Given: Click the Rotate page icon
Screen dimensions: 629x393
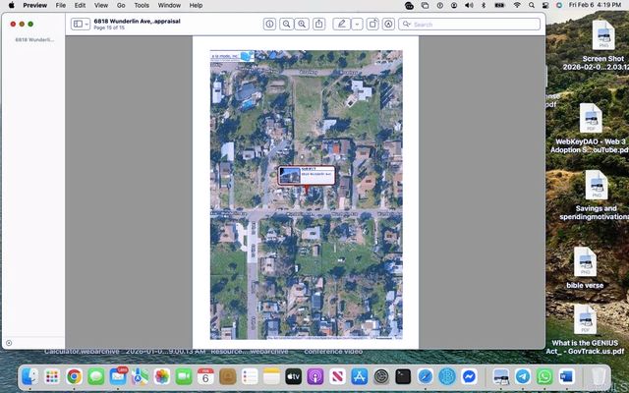Looking at the screenshot, I should 372,24.
